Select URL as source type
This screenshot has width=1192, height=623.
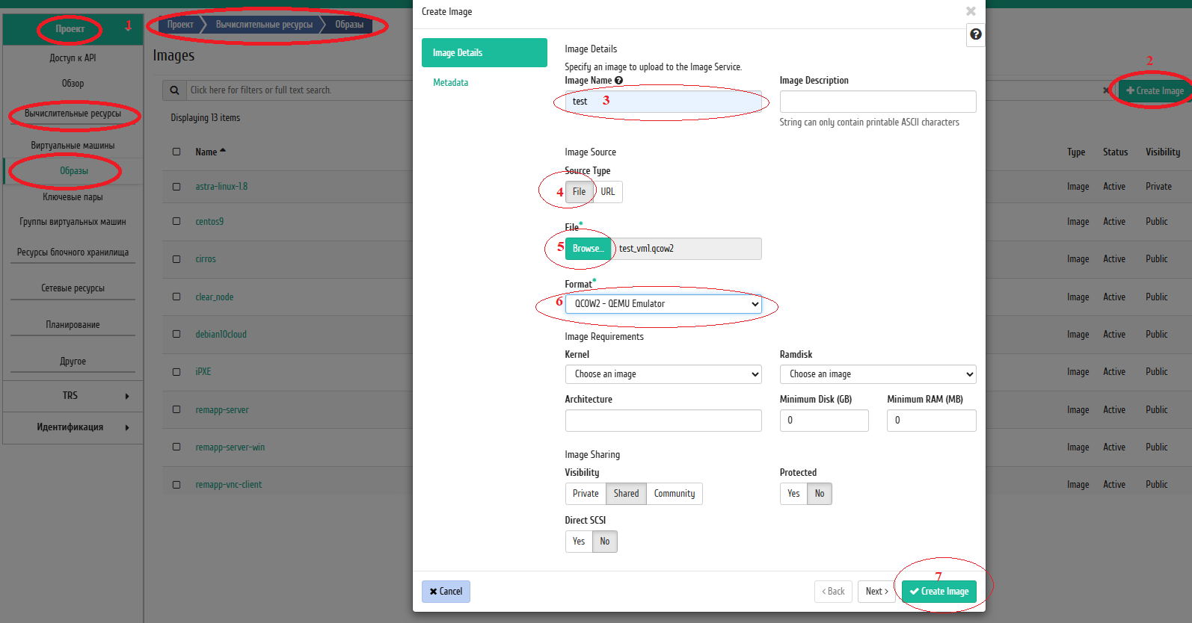tap(608, 192)
